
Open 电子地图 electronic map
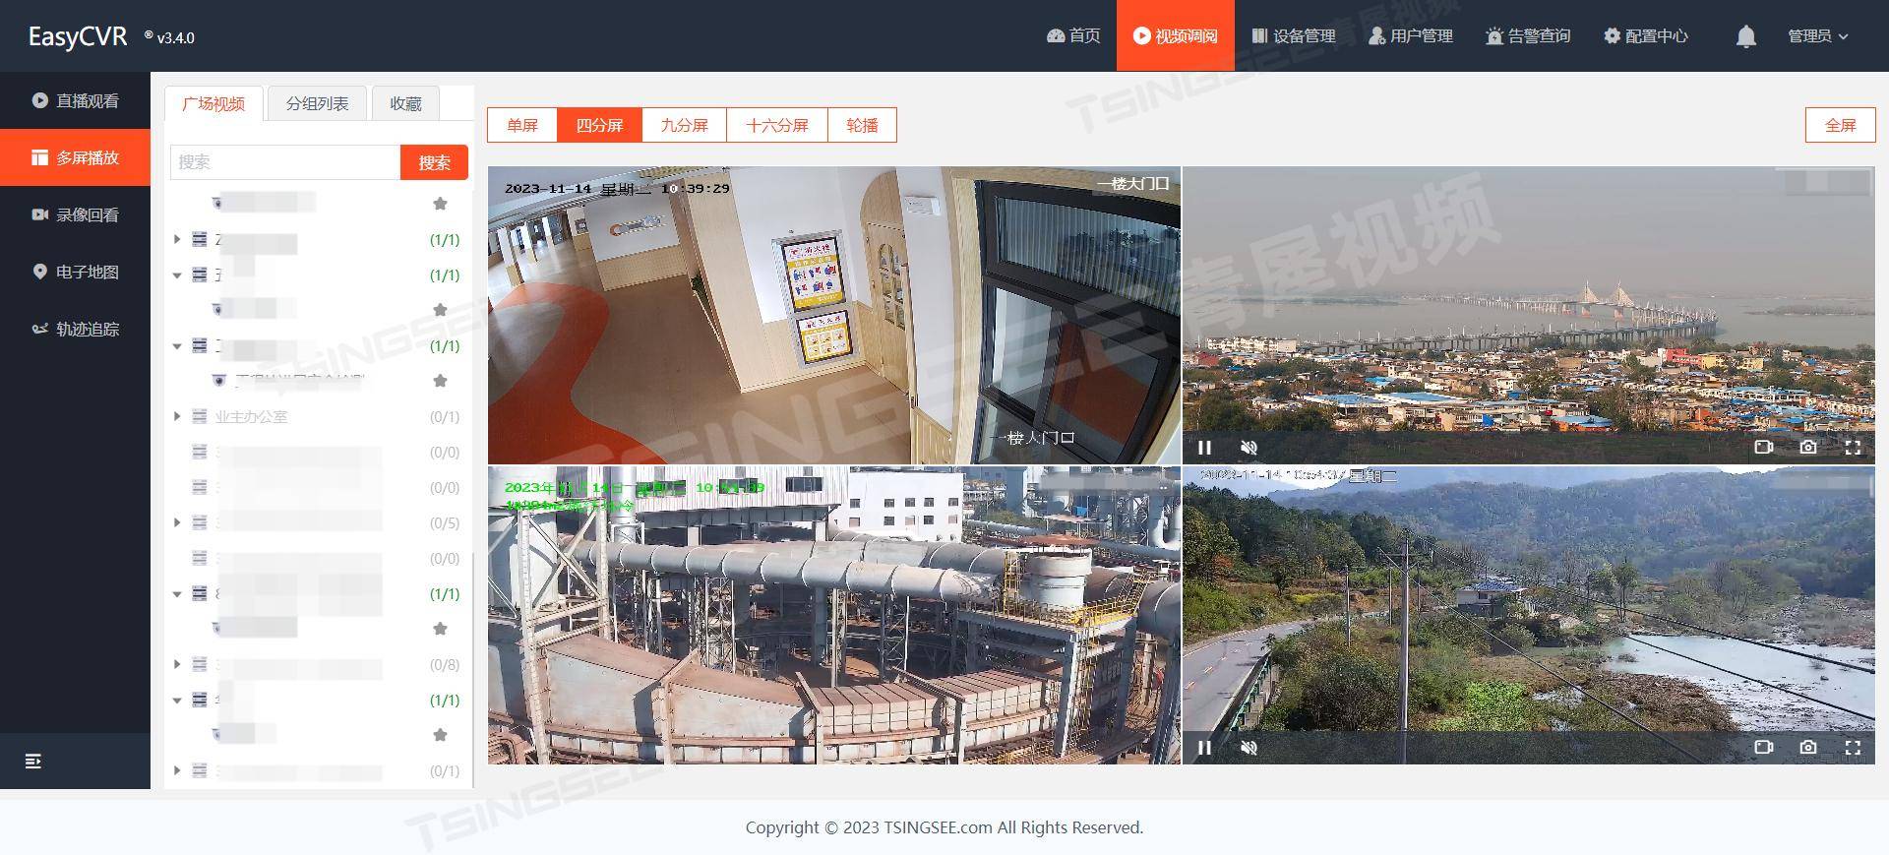point(75,272)
